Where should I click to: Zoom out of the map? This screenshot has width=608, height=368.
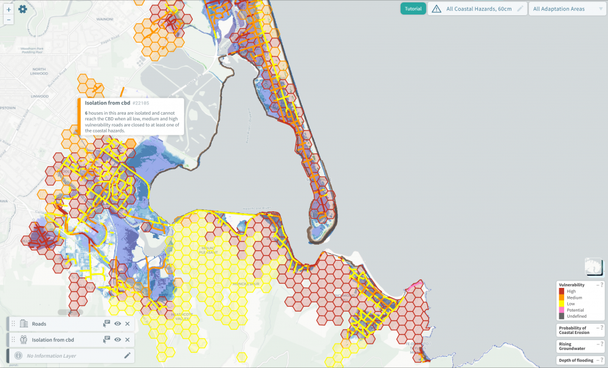point(9,19)
